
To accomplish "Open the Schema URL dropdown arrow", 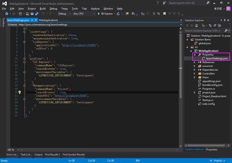I will pyautogui.click(x=181, y=25).
